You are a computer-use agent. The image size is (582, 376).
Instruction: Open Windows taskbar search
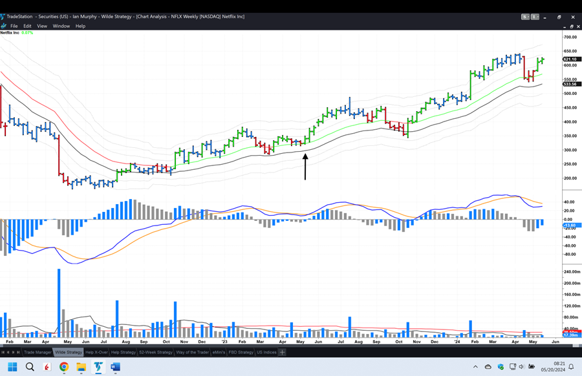30,367
